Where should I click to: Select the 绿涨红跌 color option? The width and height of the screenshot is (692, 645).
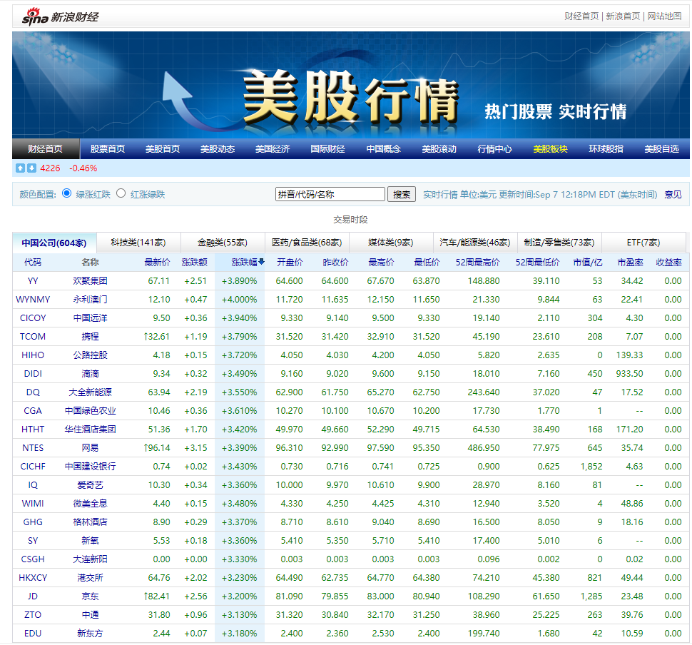(66, 193)
